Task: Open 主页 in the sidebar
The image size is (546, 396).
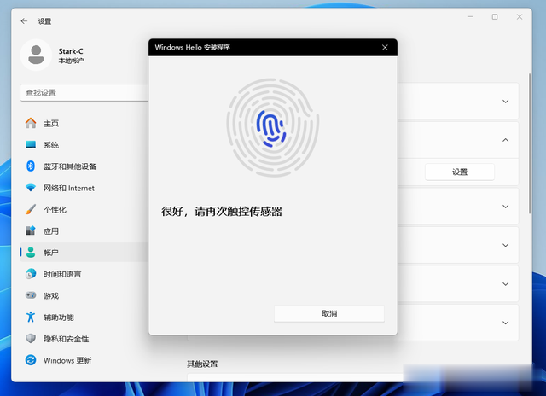Action: point(84,123)
